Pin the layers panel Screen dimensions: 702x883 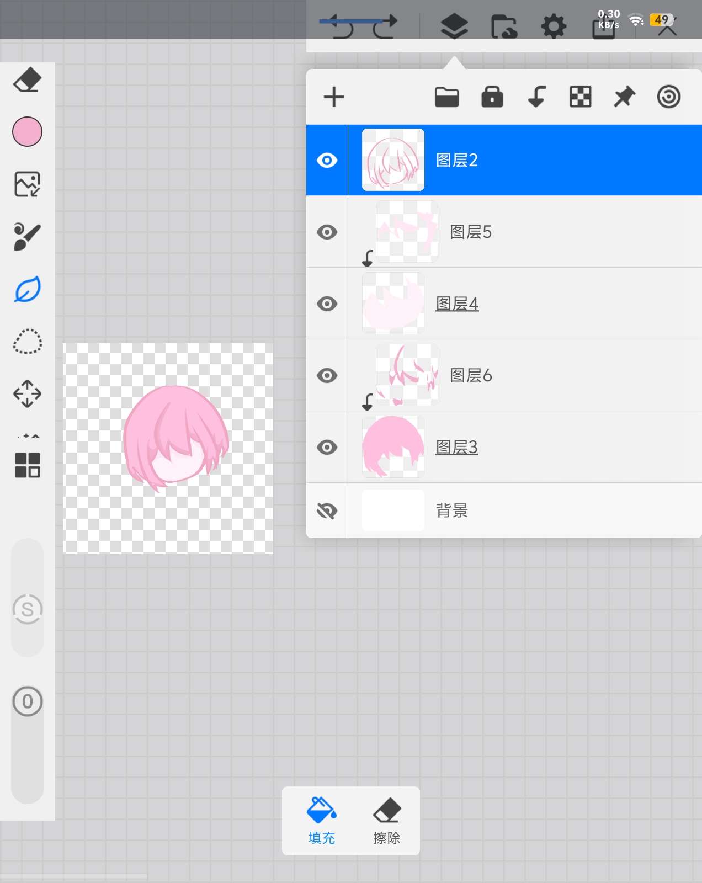pos(624,97)
